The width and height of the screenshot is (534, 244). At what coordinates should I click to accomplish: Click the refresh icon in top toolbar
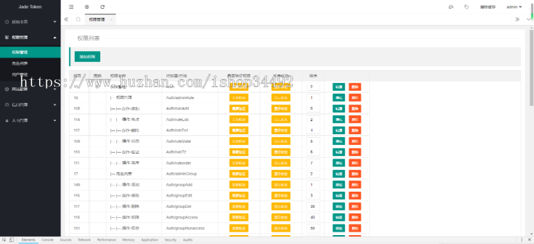[103, 7]
